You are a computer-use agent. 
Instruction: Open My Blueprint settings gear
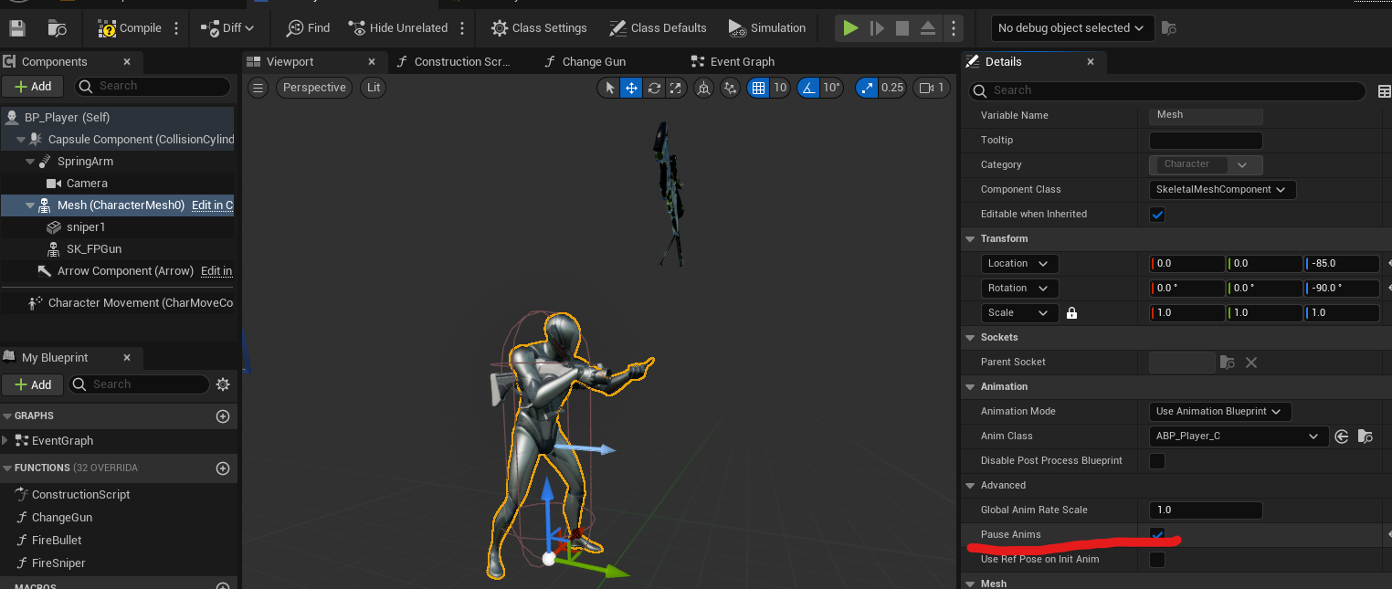coord(222,384)
